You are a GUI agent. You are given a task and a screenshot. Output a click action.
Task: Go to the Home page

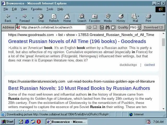click(x=67, y=18)
